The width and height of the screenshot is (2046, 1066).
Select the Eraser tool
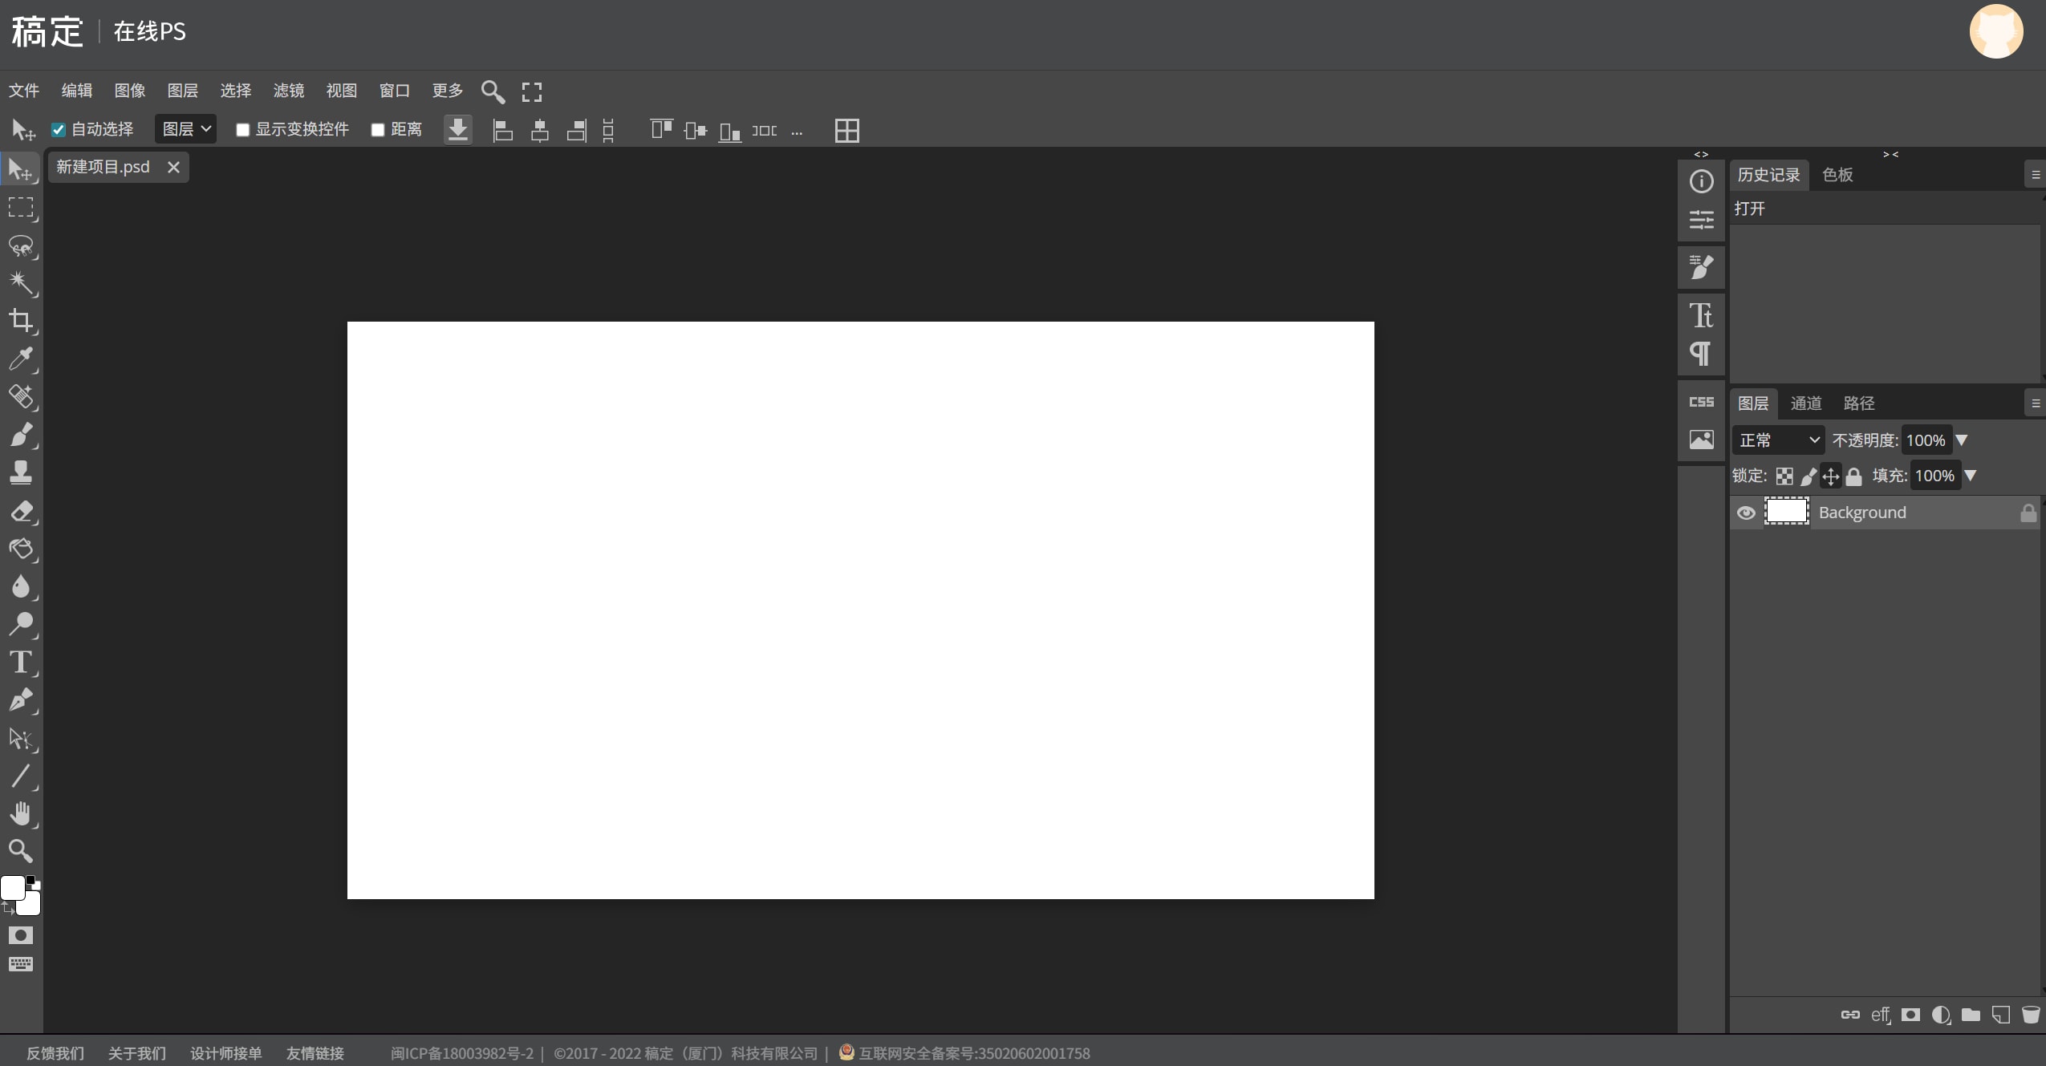click(20, 511)
